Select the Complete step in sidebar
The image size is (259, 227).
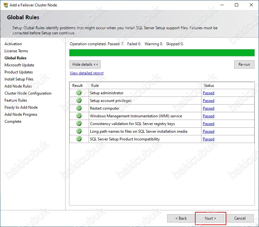point(13,122)
